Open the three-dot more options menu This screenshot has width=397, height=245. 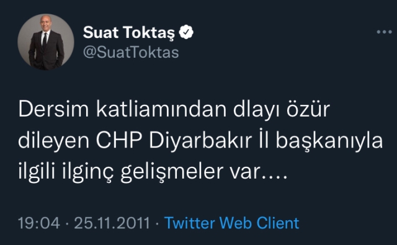pyautogui.click(x=384, y=32)
